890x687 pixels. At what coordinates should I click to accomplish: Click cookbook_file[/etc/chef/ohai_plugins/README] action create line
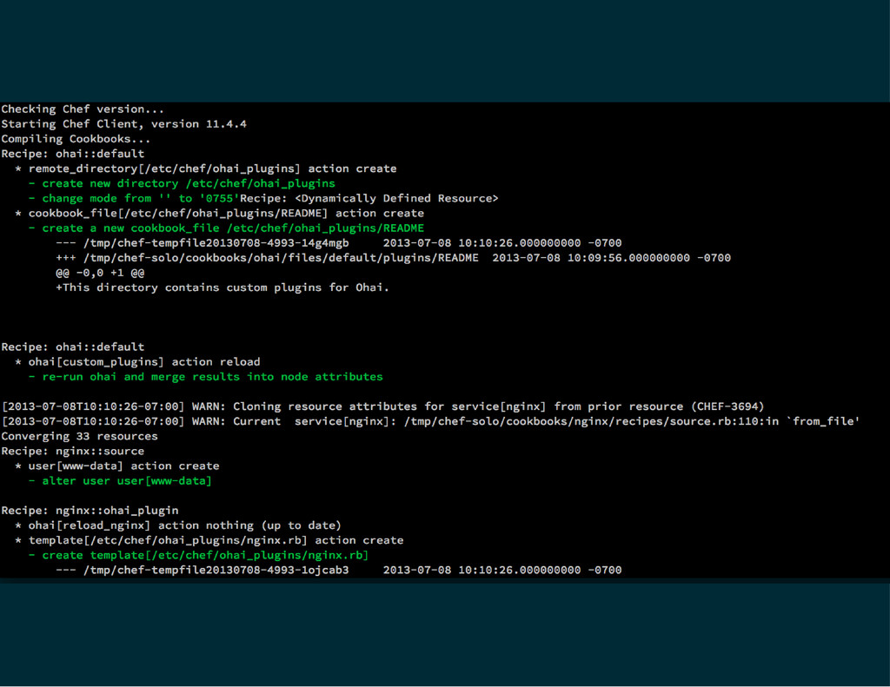[x=220, y=213]
